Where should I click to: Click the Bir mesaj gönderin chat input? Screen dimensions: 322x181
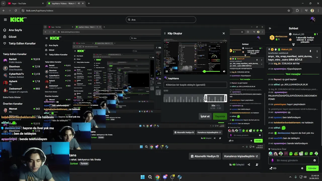pos(293,160)
